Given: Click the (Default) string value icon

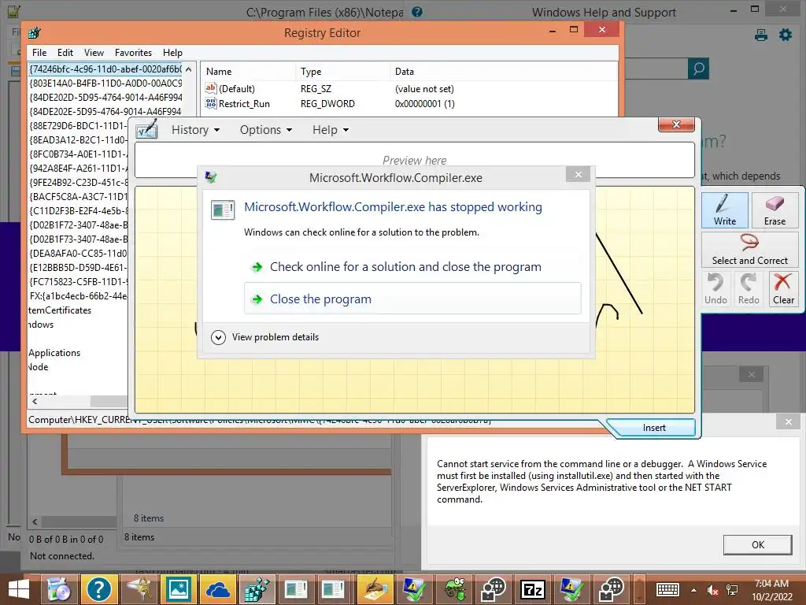Looking at the screenshot, I should tap(211, 88).
